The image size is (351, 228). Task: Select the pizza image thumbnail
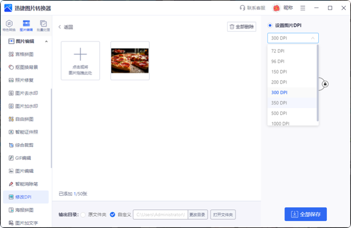coord(130,61)
